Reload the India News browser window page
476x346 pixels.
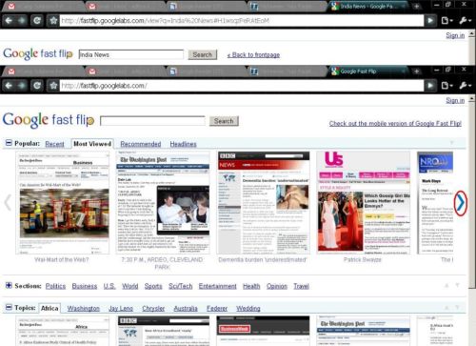pyautogui.click(x=37, y=21)
